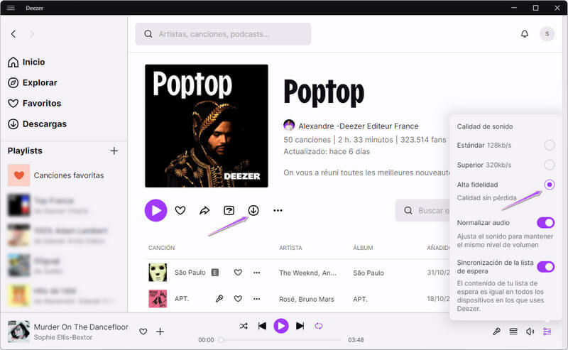
Task: Play São Paulo track thumbnail
Action: (158, 273)
